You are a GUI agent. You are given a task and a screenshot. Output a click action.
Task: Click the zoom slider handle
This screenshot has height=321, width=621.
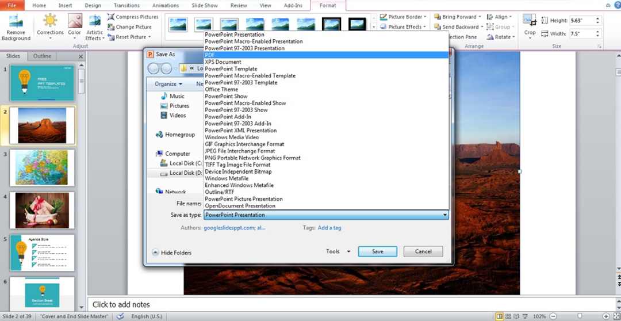click(x=580, y=316)
